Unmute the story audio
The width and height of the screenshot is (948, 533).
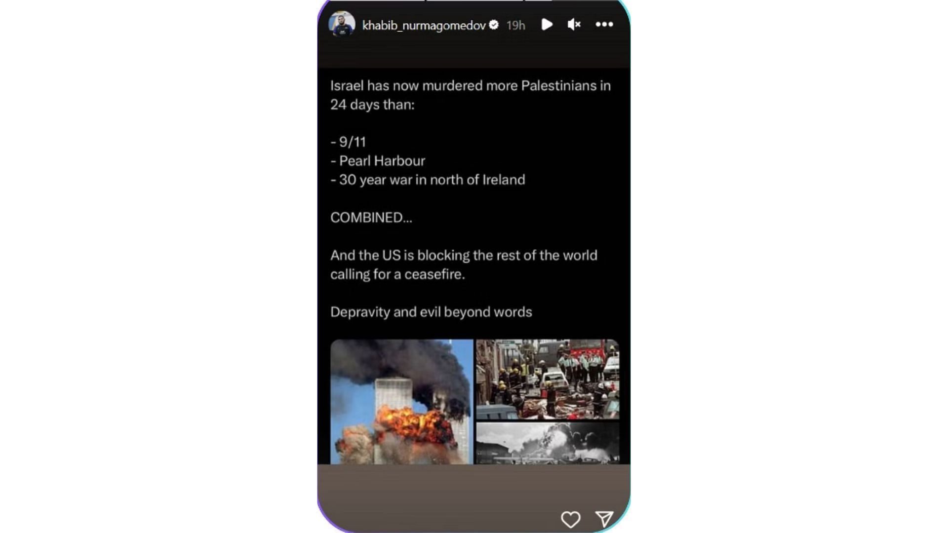click(x=574, y=25)
